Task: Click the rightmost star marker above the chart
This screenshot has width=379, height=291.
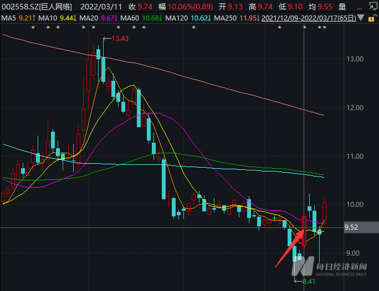Action: click(x=324, y=28)
